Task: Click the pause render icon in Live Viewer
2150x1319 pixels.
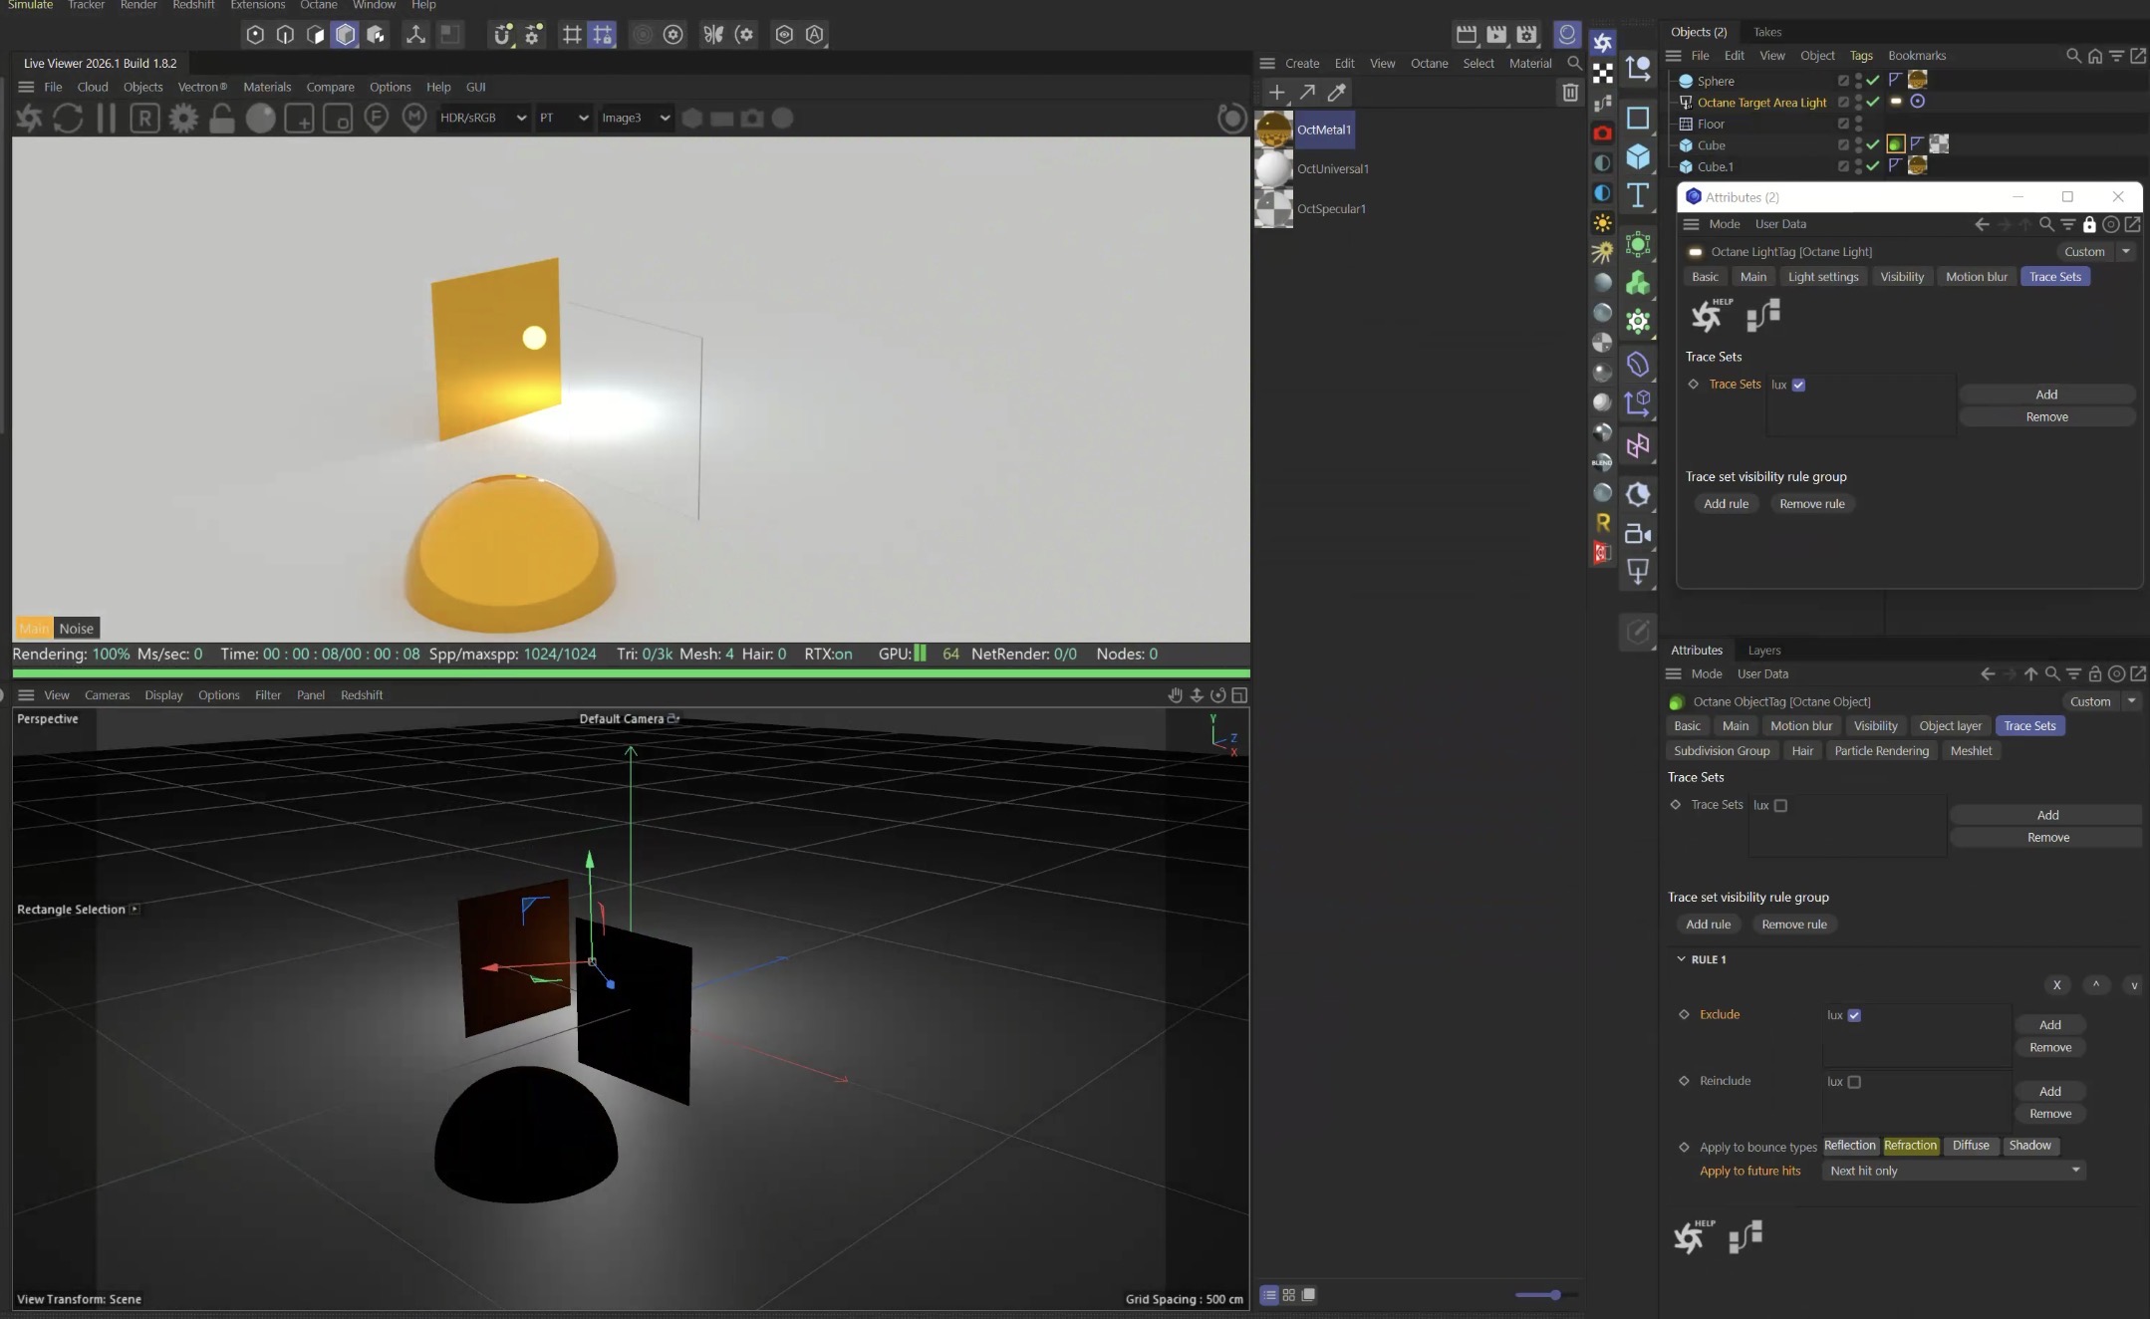Action: point(106,119)
